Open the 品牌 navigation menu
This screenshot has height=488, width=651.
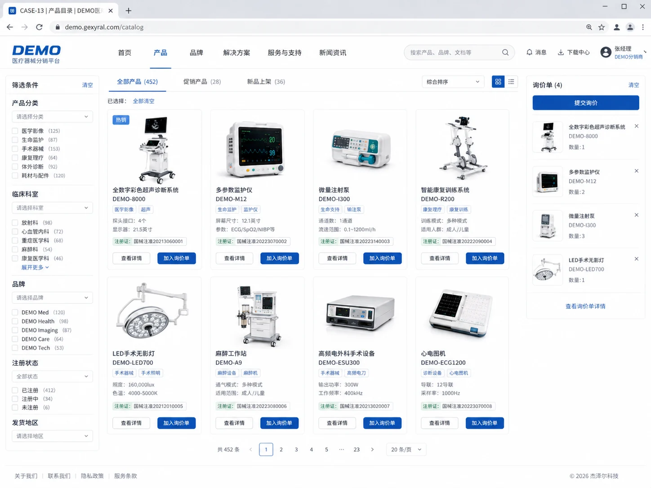196,53
